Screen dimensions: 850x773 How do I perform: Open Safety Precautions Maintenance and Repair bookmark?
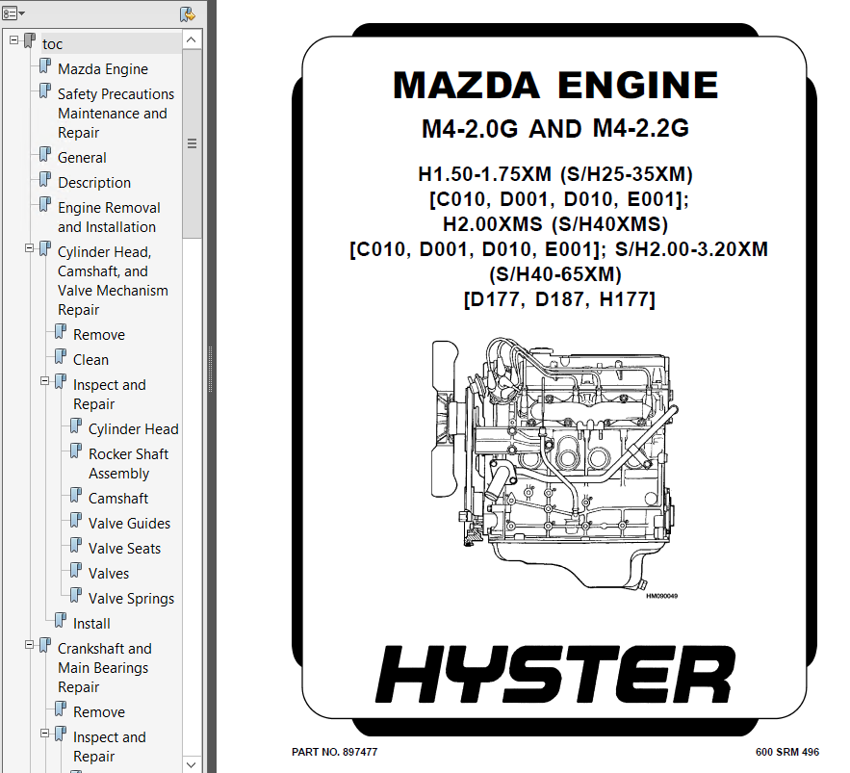(116, 113)
